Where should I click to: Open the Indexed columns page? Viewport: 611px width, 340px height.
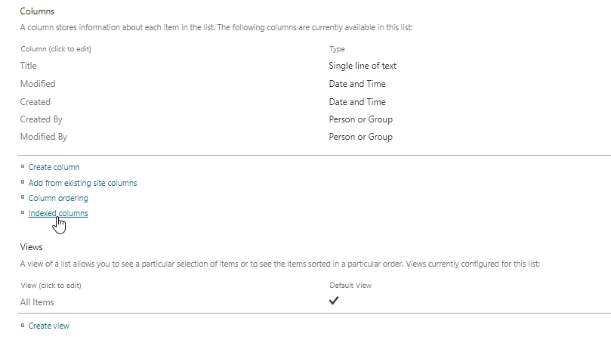(x=58, y=213)
